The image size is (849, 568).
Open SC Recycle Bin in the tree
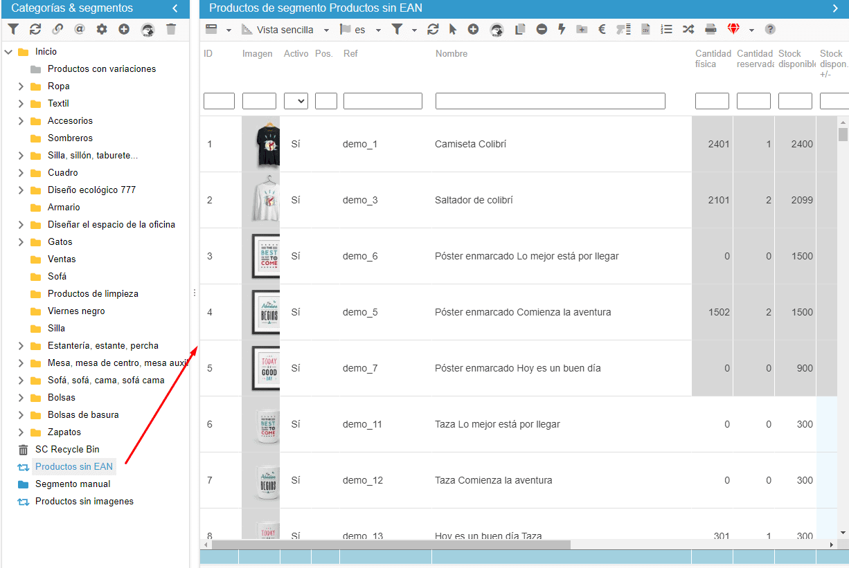pyautogui.click(x=66, y=449)
